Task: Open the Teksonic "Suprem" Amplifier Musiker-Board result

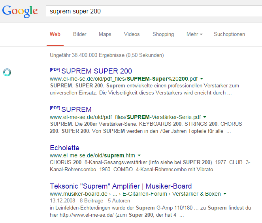Action: click(121, 186)
